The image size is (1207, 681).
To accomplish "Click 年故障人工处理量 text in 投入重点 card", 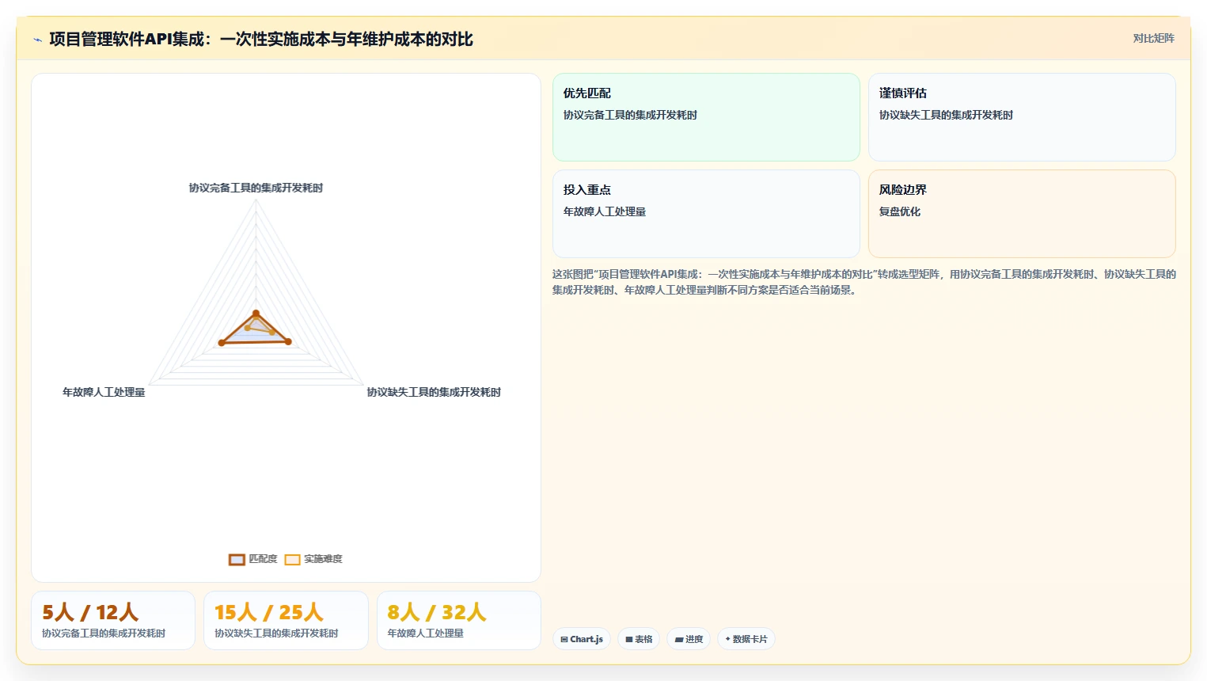I will point(605,211).
